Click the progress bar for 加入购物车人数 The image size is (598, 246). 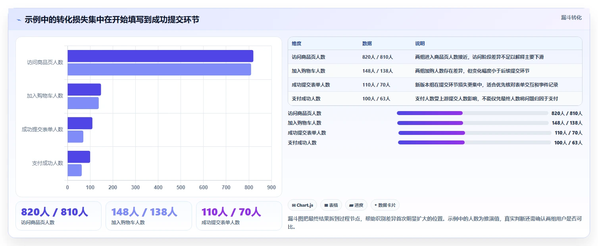point(473,123)
